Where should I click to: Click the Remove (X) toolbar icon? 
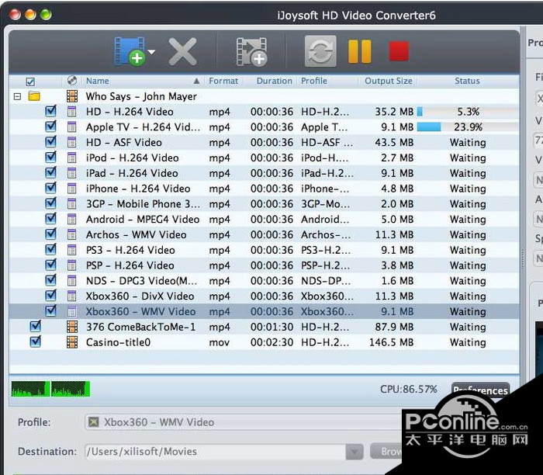pos(182,52)
